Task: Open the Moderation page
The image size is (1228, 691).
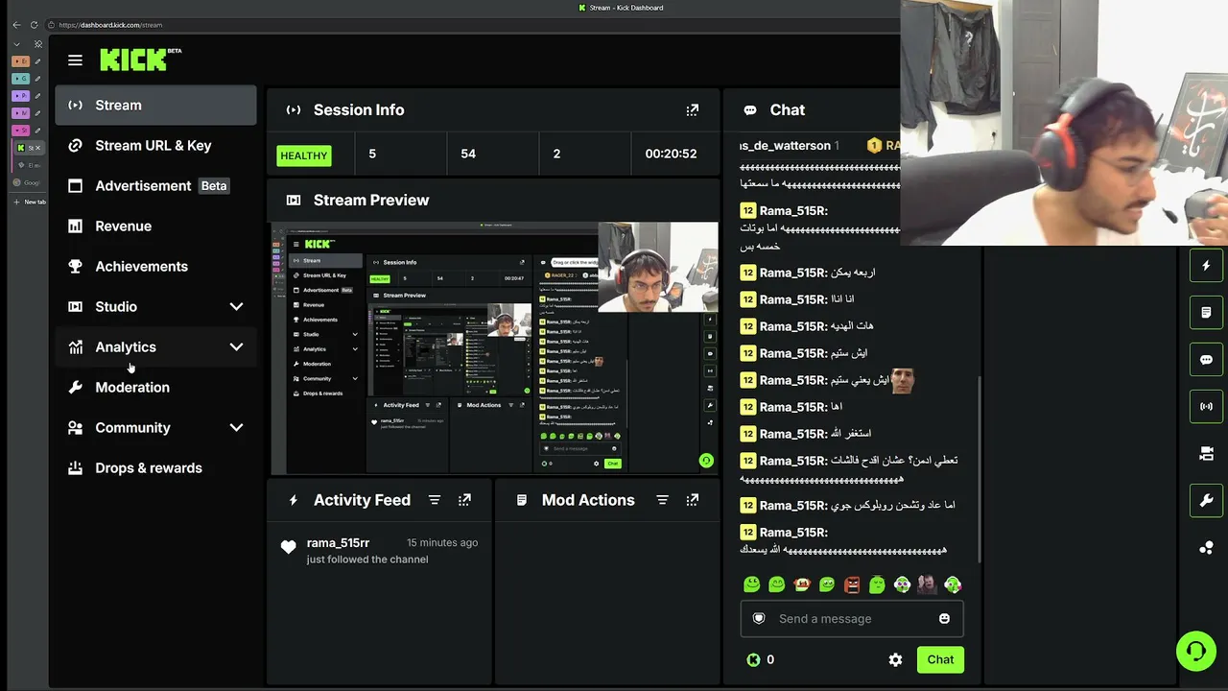Action: click(155, 388)
